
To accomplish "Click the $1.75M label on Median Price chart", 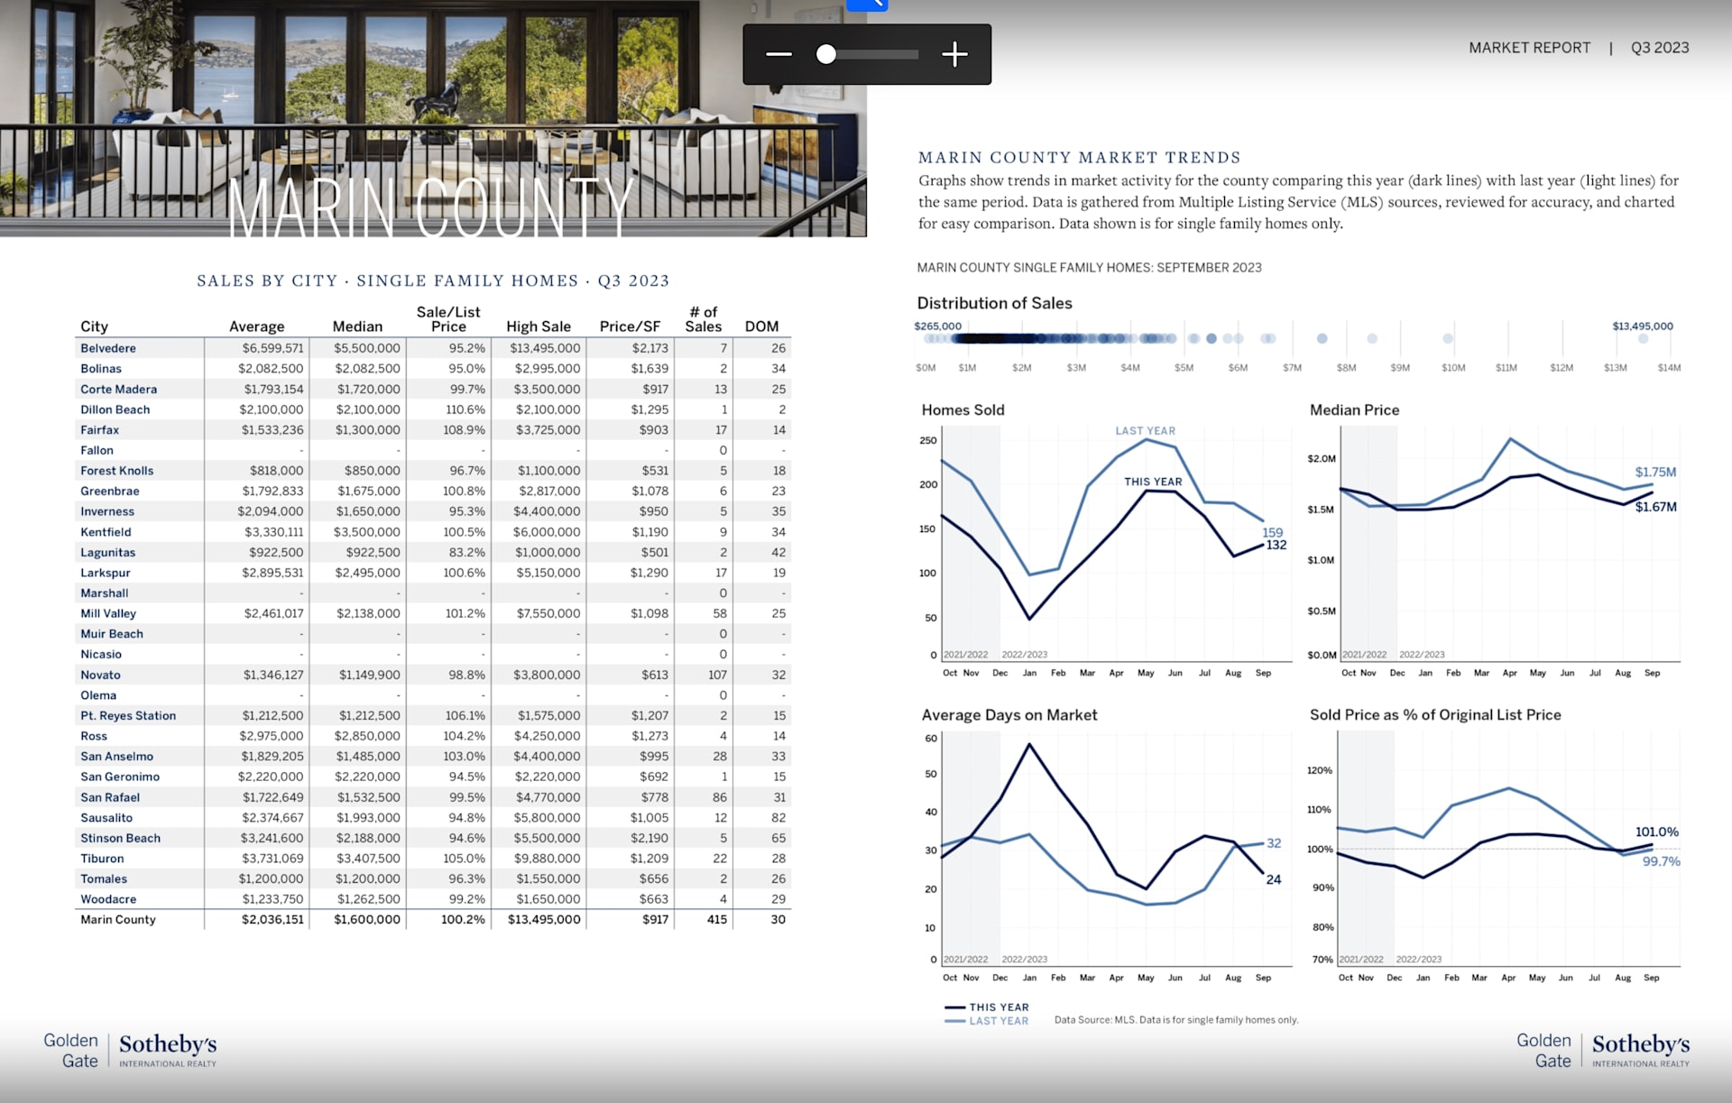I will (1655, 472).
